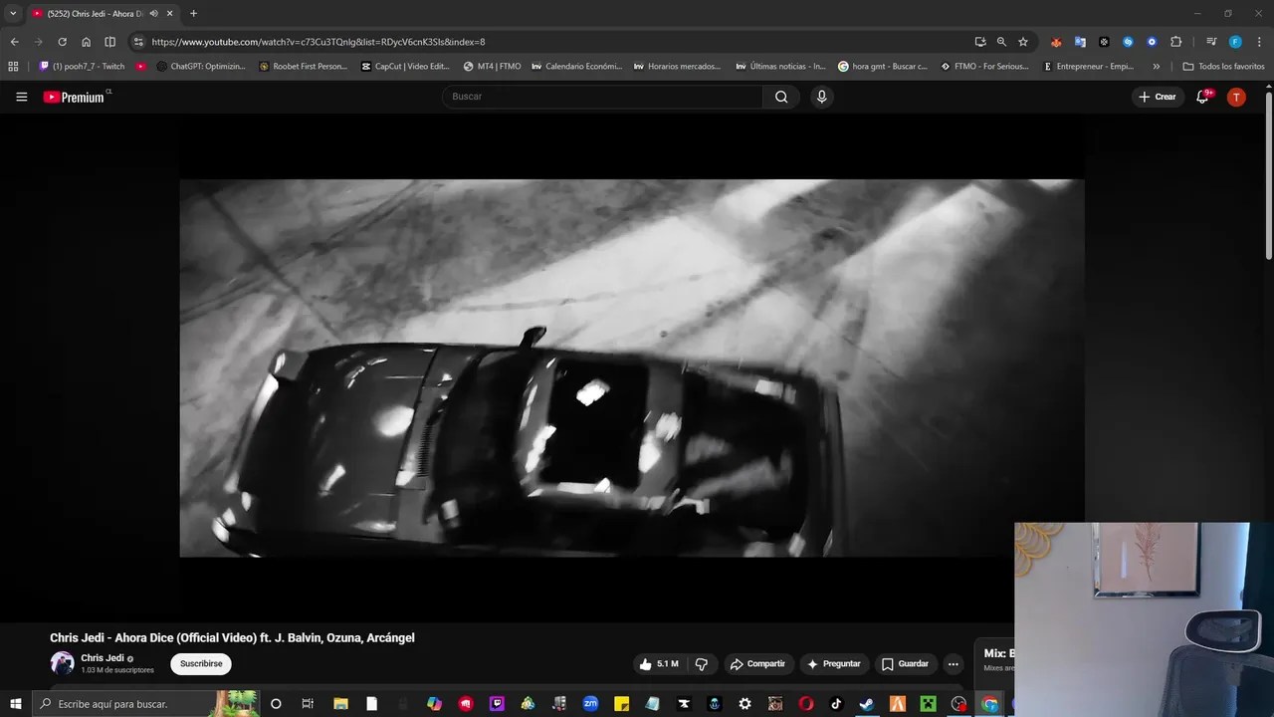
Task: Show hidden bookmarks via double chevron
Action: (1156, 67)
